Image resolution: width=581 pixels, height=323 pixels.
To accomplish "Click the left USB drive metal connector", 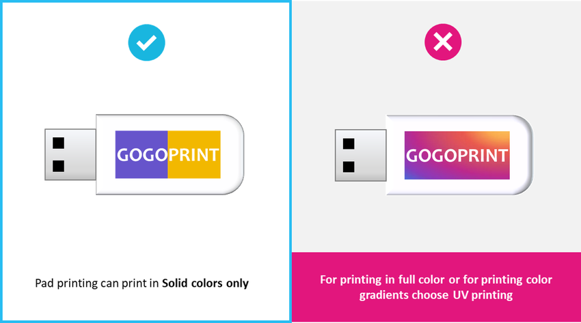I will [x=70, y=154].
